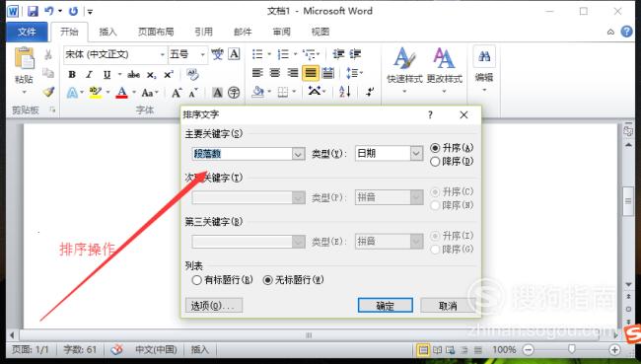
Task: Click the 100% zoom level
Action: pos(504,349)
